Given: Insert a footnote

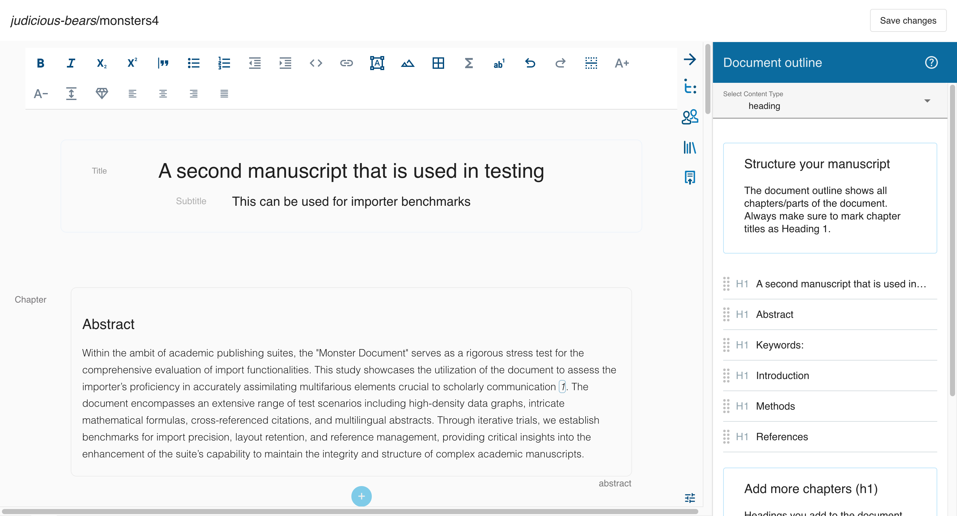Looking at the screenshot, I should point(499,63).
